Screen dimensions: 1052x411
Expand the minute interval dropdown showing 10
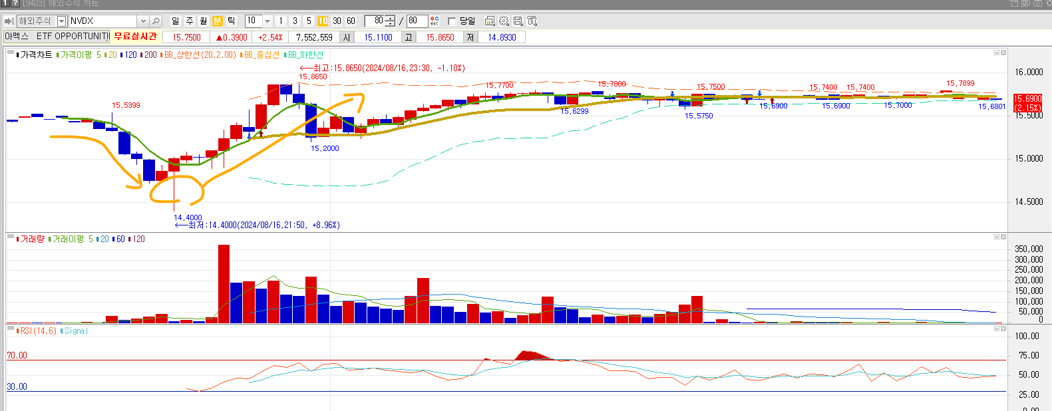click(267, 21)
